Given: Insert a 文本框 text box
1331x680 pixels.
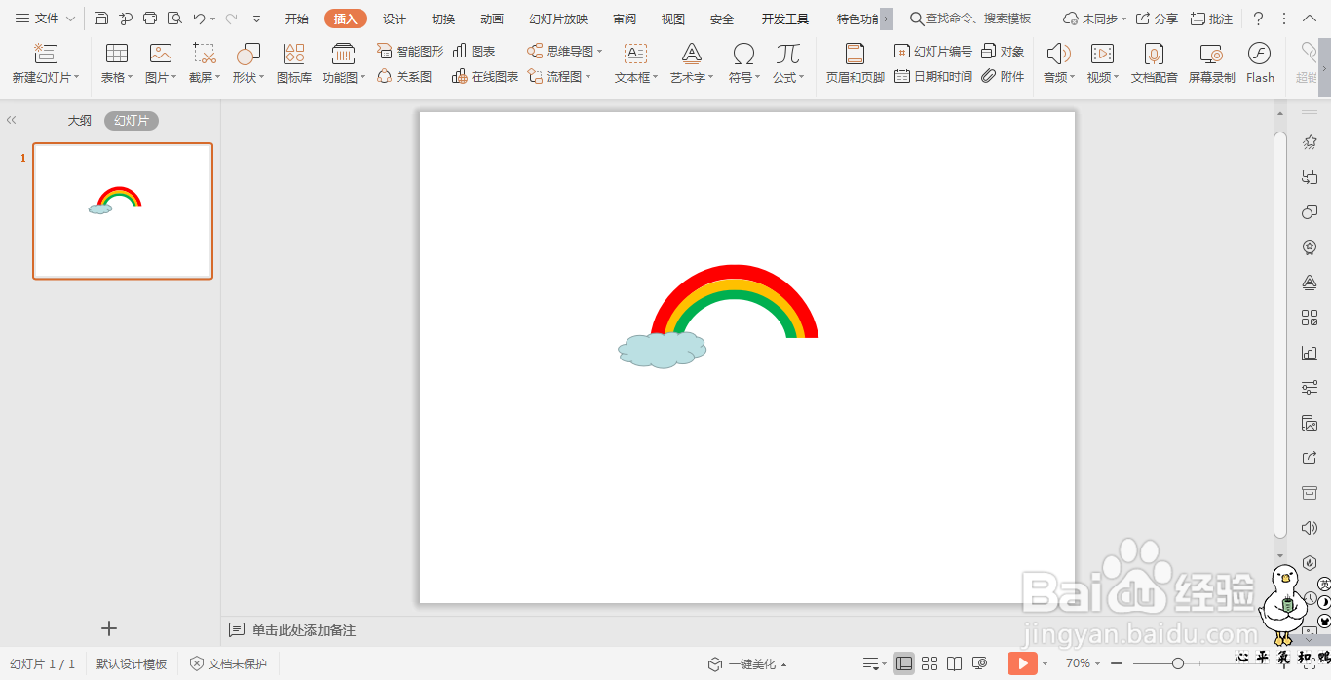Looking at the screenshot, I should click(x=636, y=63).
